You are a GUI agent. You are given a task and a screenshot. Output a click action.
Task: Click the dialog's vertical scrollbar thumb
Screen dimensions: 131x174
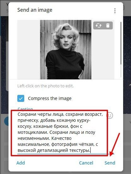tap(121, 43)
